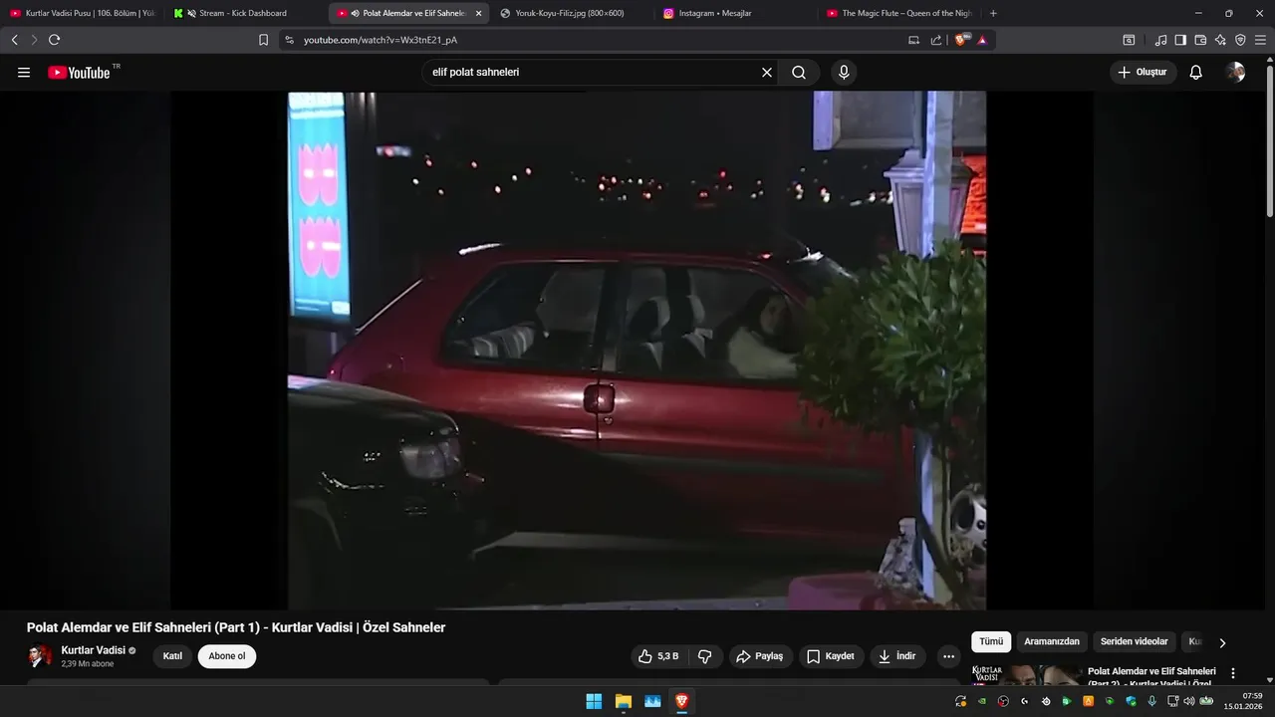This screenshot has height=717, width=1275.
Task: Open the volume tray icon
Action: (1189, 701)
